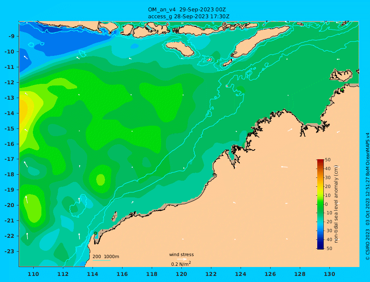Image resolution: width=370 pixels, height=282 pixels.
Task: Click the colorbar tick value -40
Action: tap(328, 239)
